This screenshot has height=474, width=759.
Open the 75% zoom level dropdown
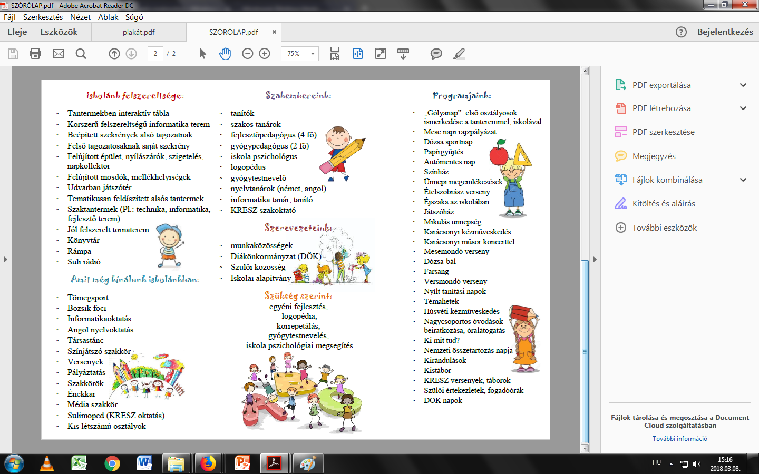(312, 54)
